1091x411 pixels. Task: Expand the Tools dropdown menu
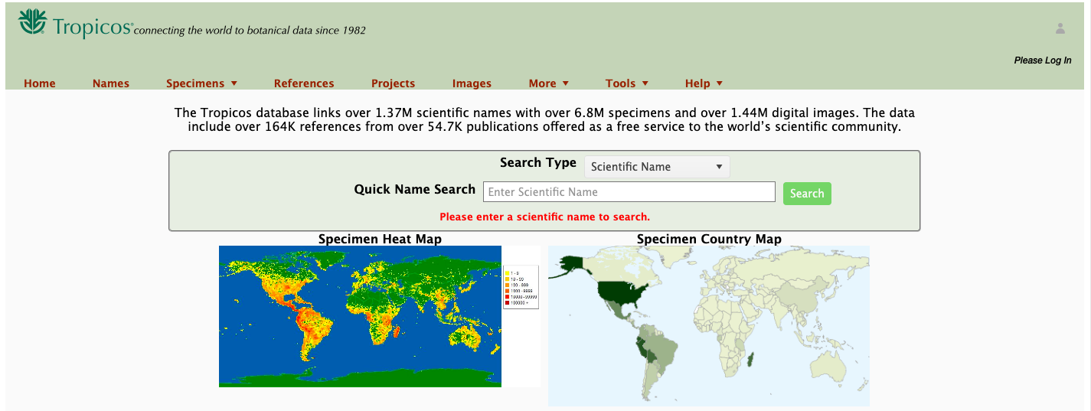point(626,83)
